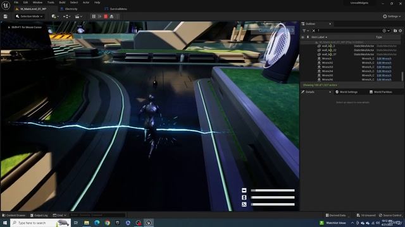Sort Outliner by Item Label
Image resolution: width=405 pixels, height=227 pixels.
click(319, 37)
